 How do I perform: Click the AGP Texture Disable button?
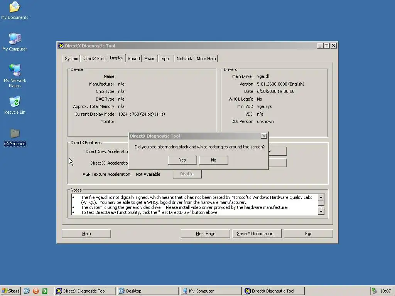187,174
